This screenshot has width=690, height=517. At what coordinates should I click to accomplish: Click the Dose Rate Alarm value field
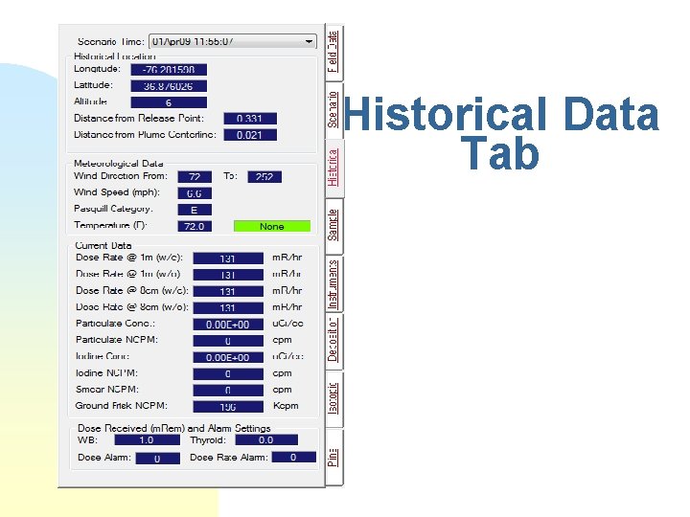[293, 458]
